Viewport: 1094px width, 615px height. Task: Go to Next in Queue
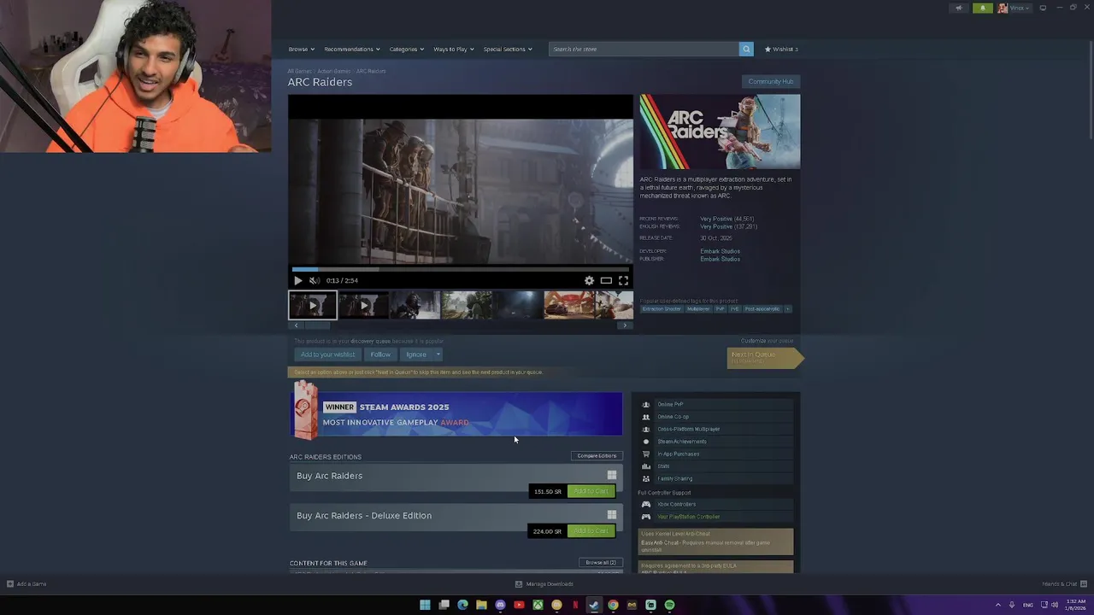[764, 357]
